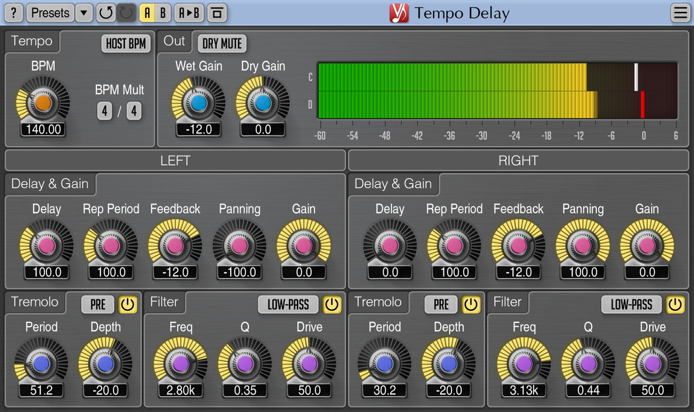Select the RIGHT channel header
The width and height of the screenshot is (694, 412).
pos(518,160)
